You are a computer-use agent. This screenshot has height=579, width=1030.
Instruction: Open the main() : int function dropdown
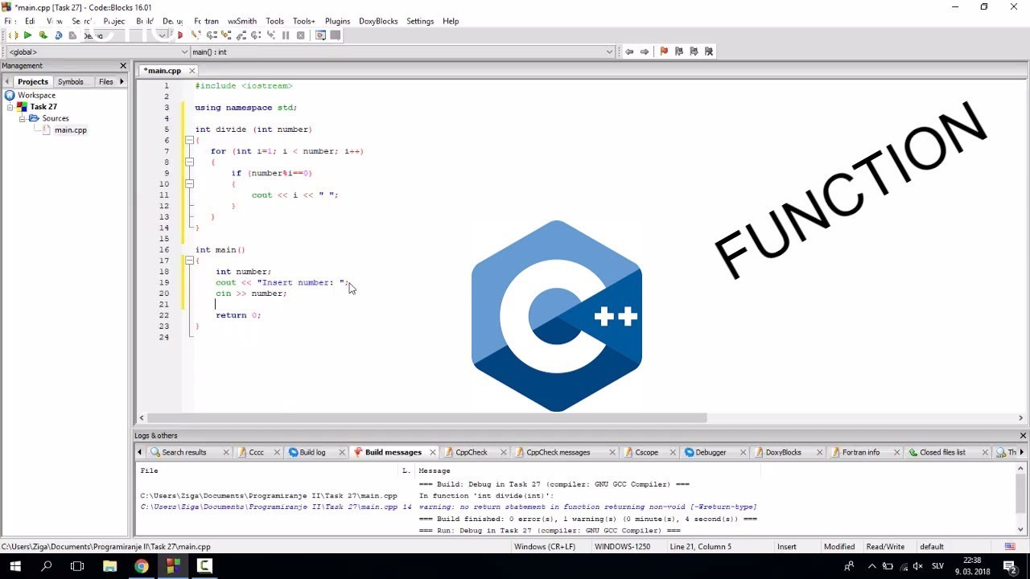(x=402, y=51)
